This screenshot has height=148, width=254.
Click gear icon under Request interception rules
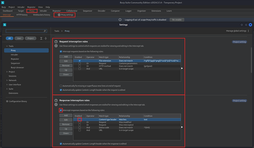pos(56,46)
